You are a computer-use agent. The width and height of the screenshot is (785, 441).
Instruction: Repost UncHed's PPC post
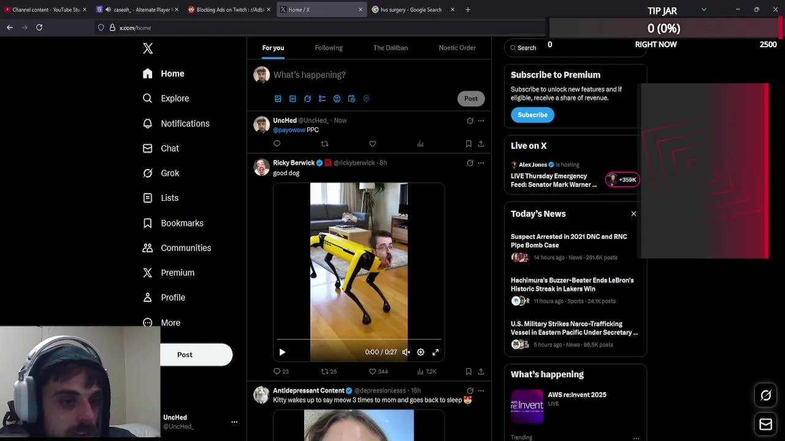pyautogui.click(x=324, y=144)
